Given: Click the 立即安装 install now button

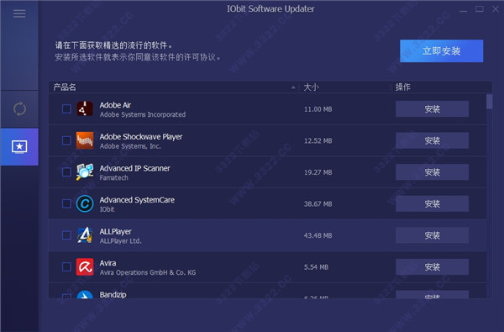Looking at the screenshot, I should 441,50.
